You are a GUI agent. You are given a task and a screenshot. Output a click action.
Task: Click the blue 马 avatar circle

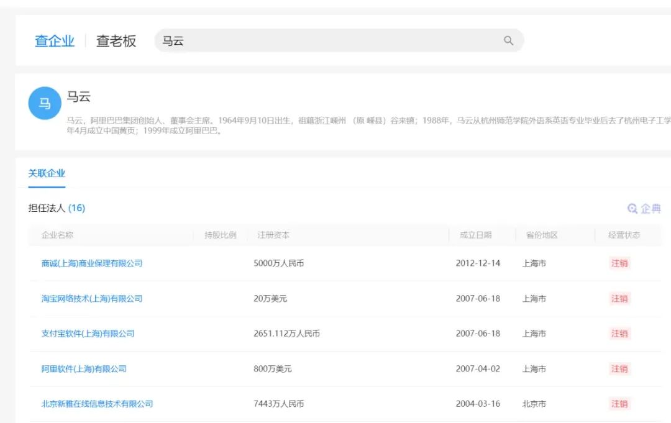click(x=45, y=103)
